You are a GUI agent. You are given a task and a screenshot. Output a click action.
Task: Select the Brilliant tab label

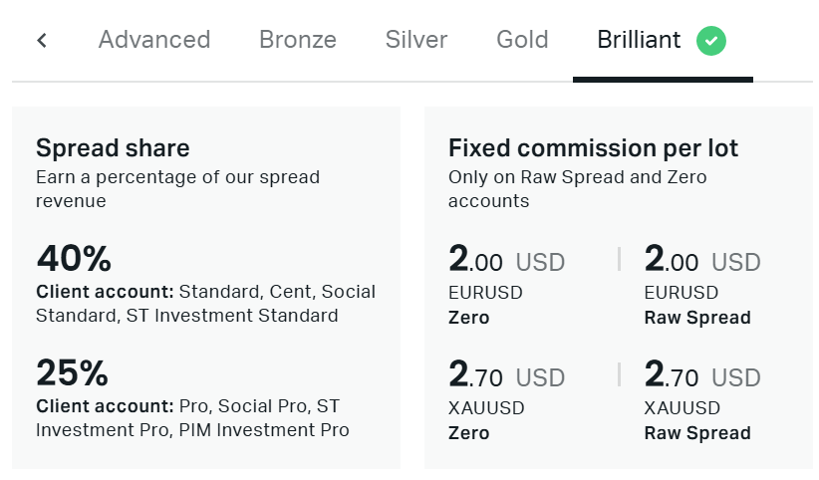point(639,40)
